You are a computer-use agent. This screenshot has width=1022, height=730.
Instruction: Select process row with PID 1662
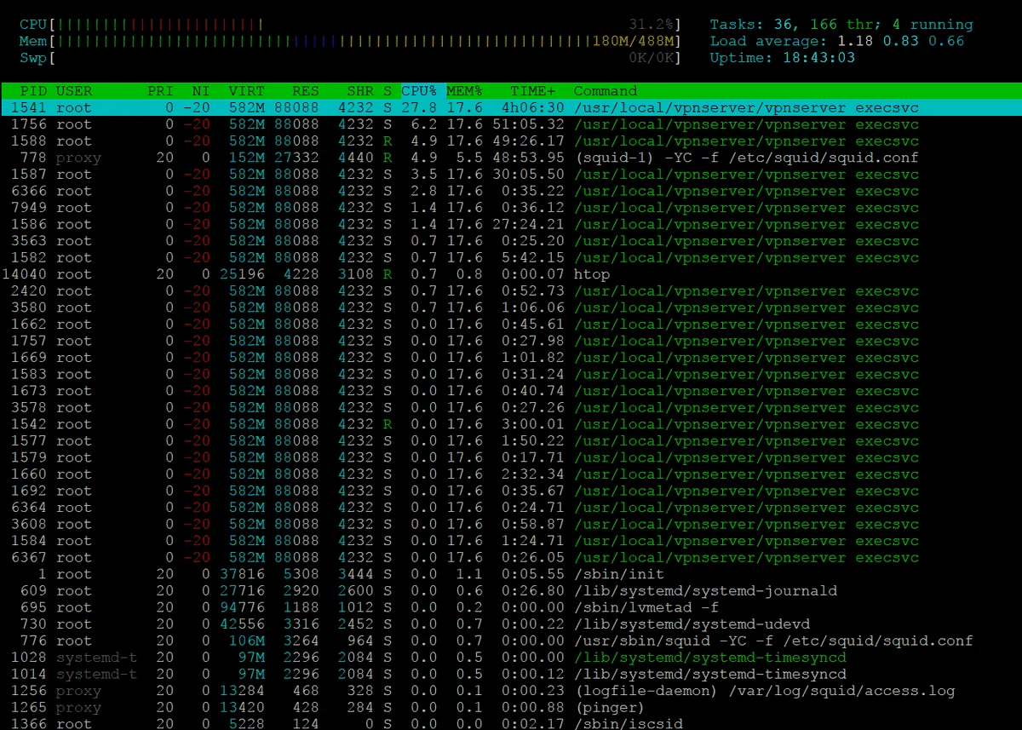[x=511, y=325]
